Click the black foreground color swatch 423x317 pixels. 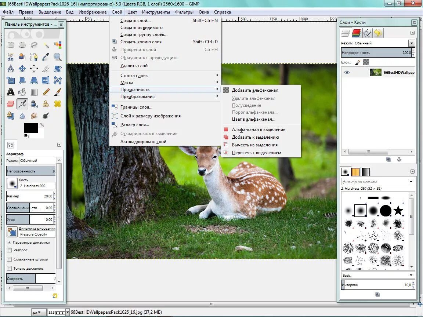click(x=31, y=128)
